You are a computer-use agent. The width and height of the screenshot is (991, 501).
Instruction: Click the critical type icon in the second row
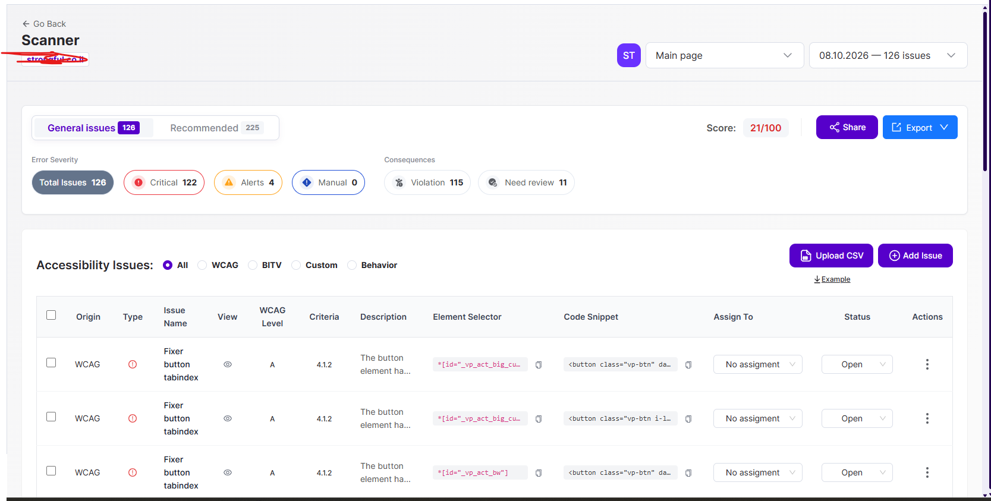coord(133,418)
